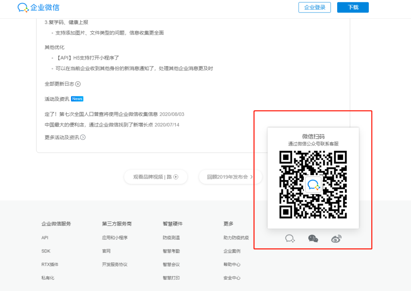Open article 中国最大的便利店 news
The image size is (411, 291).
point(112,125)
